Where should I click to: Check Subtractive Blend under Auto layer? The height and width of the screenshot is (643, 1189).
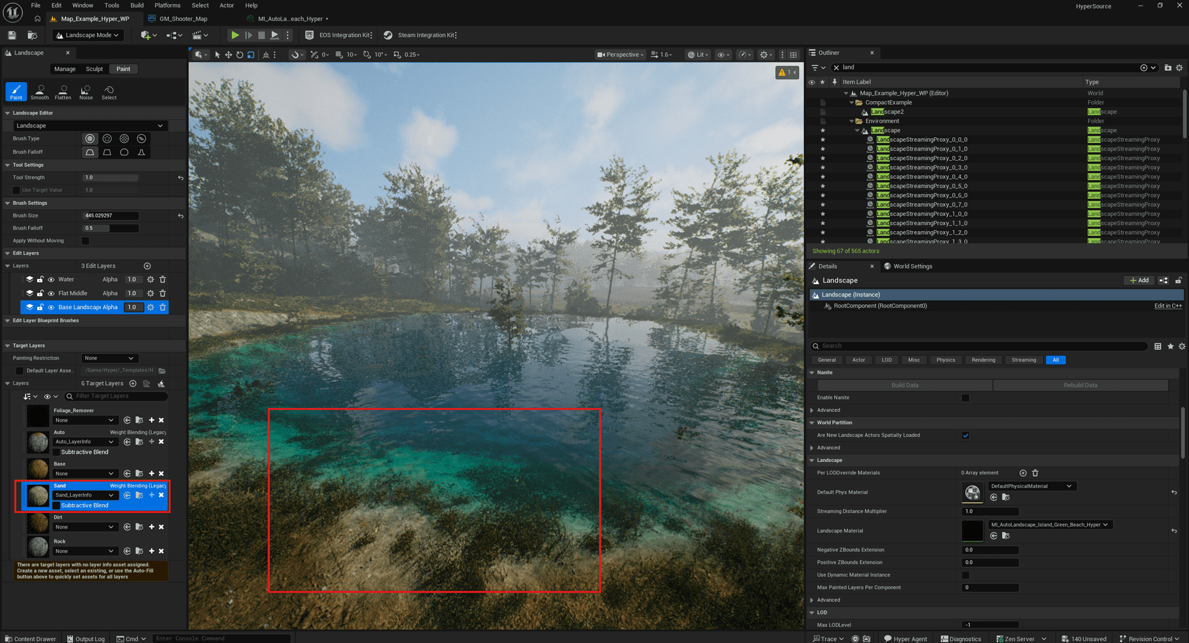tap(56, 452)
